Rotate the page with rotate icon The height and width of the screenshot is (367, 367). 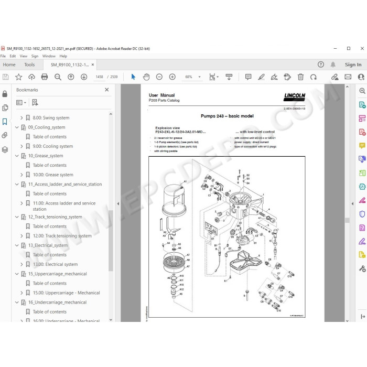(x=314, y=77)
